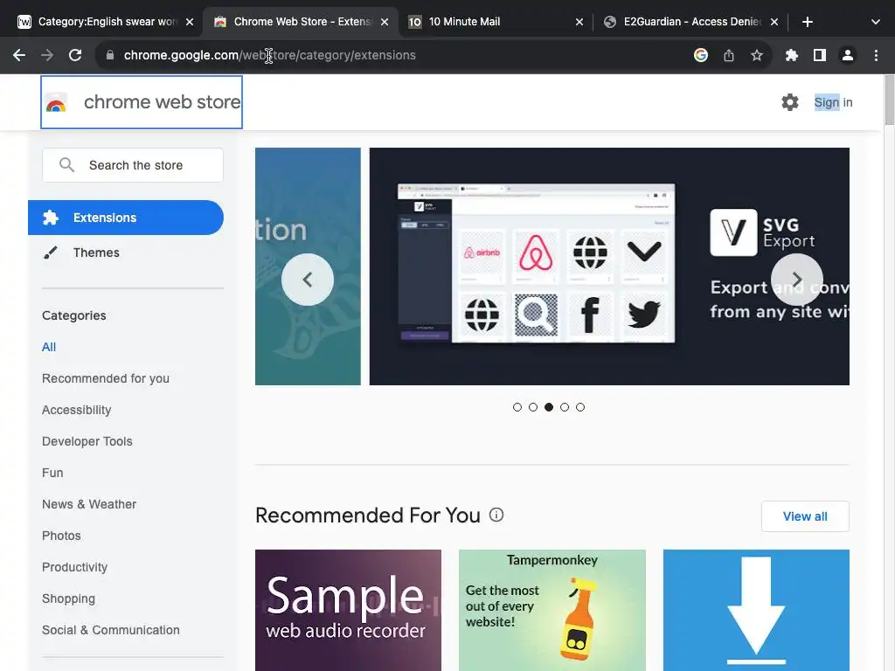Viewport: 895px width, 671px height.
Task: Open Themes in the store sidebar
Action: tap(96, 252)
